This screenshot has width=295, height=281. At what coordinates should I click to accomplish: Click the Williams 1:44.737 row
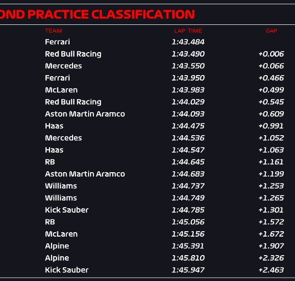coord(147,186)
